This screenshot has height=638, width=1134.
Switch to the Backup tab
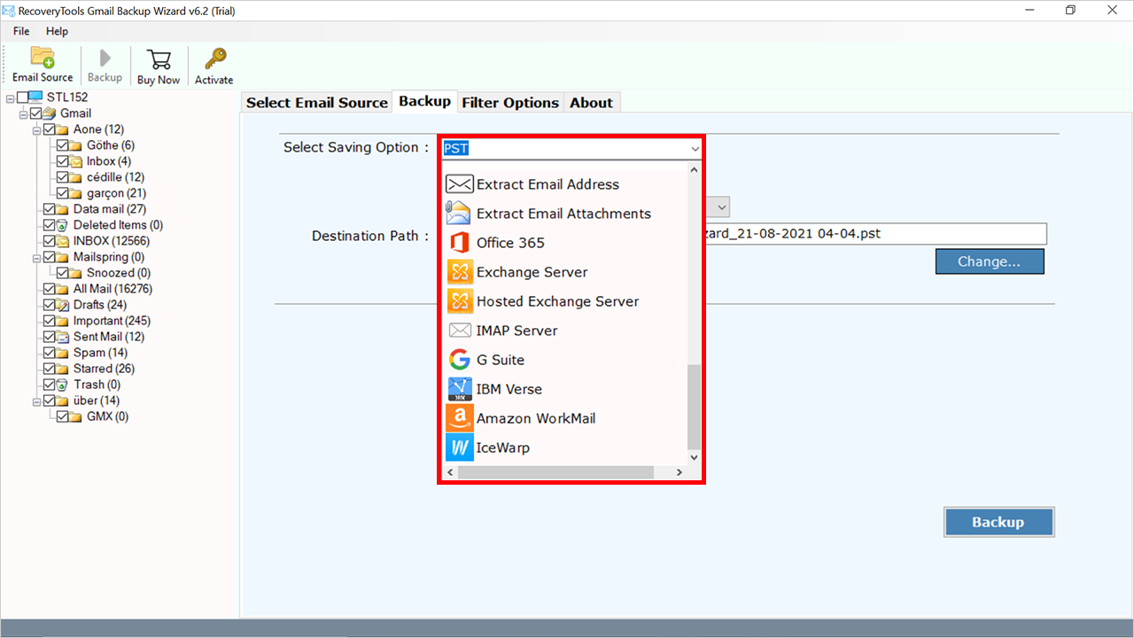pos(425,101)
